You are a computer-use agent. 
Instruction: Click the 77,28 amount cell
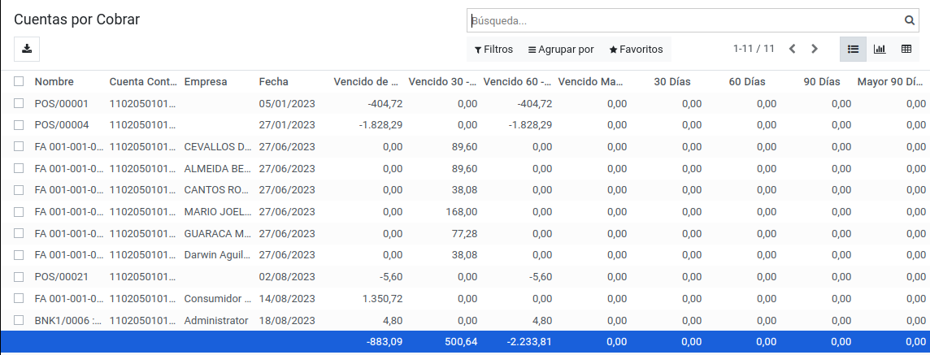[464, 233]
